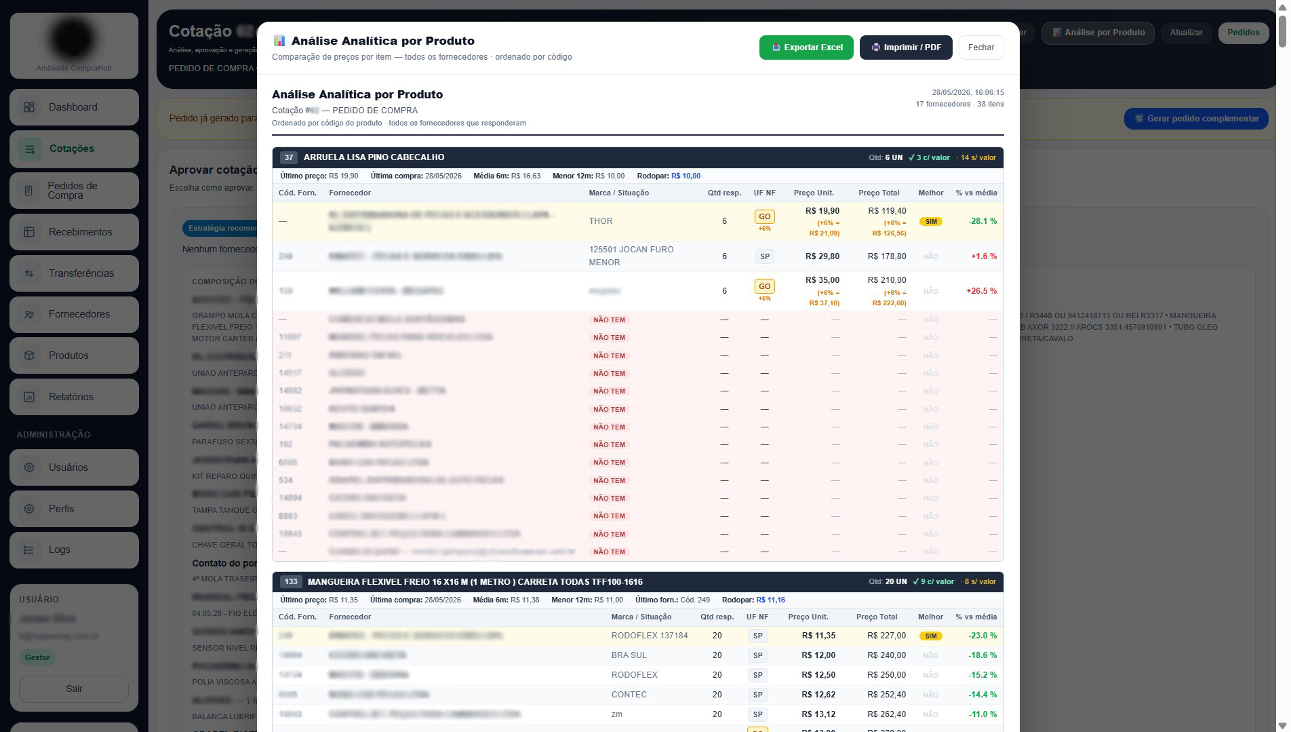Click the Relatórios chart icon

point(29,397)
